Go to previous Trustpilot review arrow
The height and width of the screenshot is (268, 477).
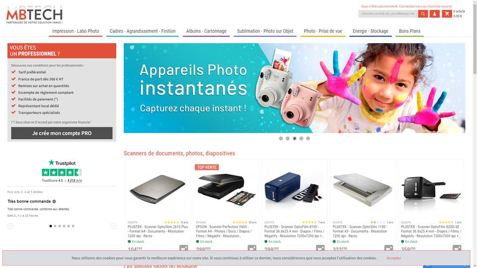[10, 226]
